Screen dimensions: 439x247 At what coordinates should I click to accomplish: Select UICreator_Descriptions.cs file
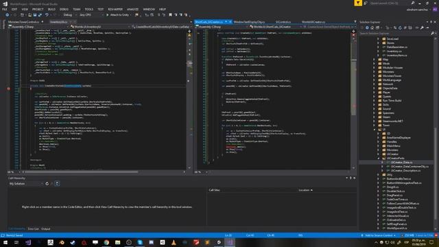(x=405, y=171)
